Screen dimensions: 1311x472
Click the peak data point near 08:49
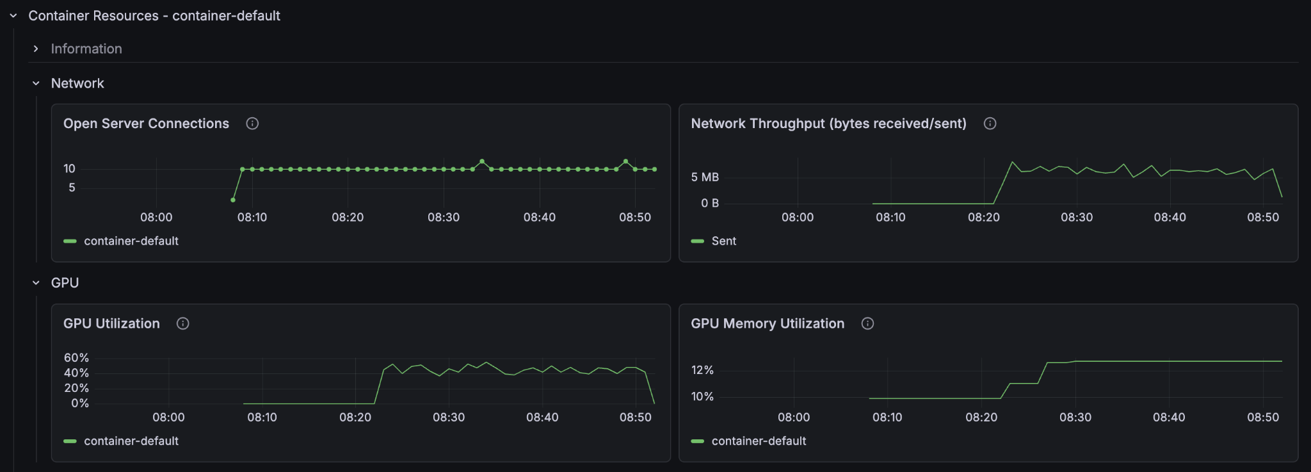click(x=625, y=161)
